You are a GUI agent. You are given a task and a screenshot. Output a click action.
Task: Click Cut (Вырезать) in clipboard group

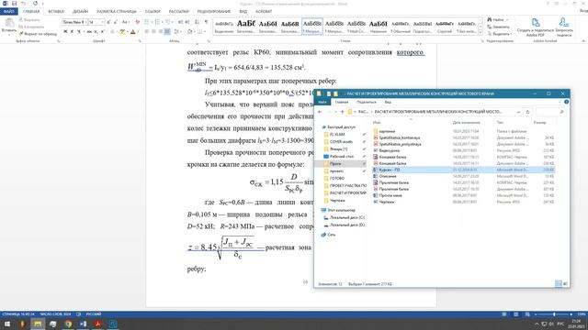(x=29, y=19)
